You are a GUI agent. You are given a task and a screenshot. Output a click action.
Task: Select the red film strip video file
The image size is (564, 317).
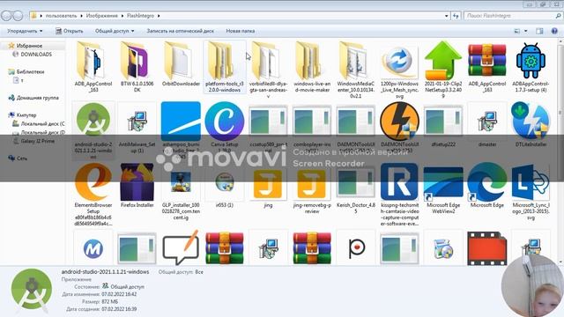point(487,248)
